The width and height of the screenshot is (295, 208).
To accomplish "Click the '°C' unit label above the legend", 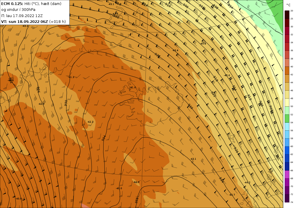I will point(289,5).
